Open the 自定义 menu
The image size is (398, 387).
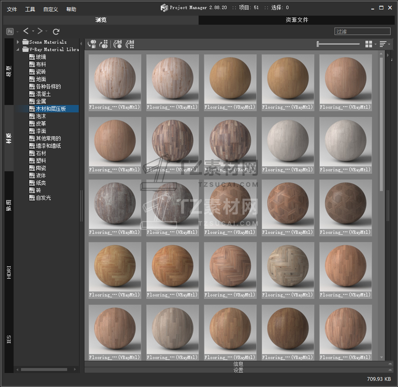click(x=51, y=9)
